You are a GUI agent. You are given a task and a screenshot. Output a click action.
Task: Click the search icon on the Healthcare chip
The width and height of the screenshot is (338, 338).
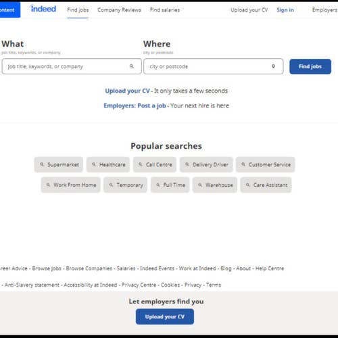(94, 164)
